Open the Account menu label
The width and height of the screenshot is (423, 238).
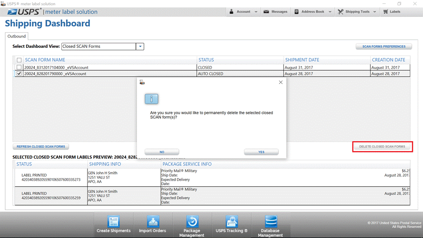tap(243, 12)
